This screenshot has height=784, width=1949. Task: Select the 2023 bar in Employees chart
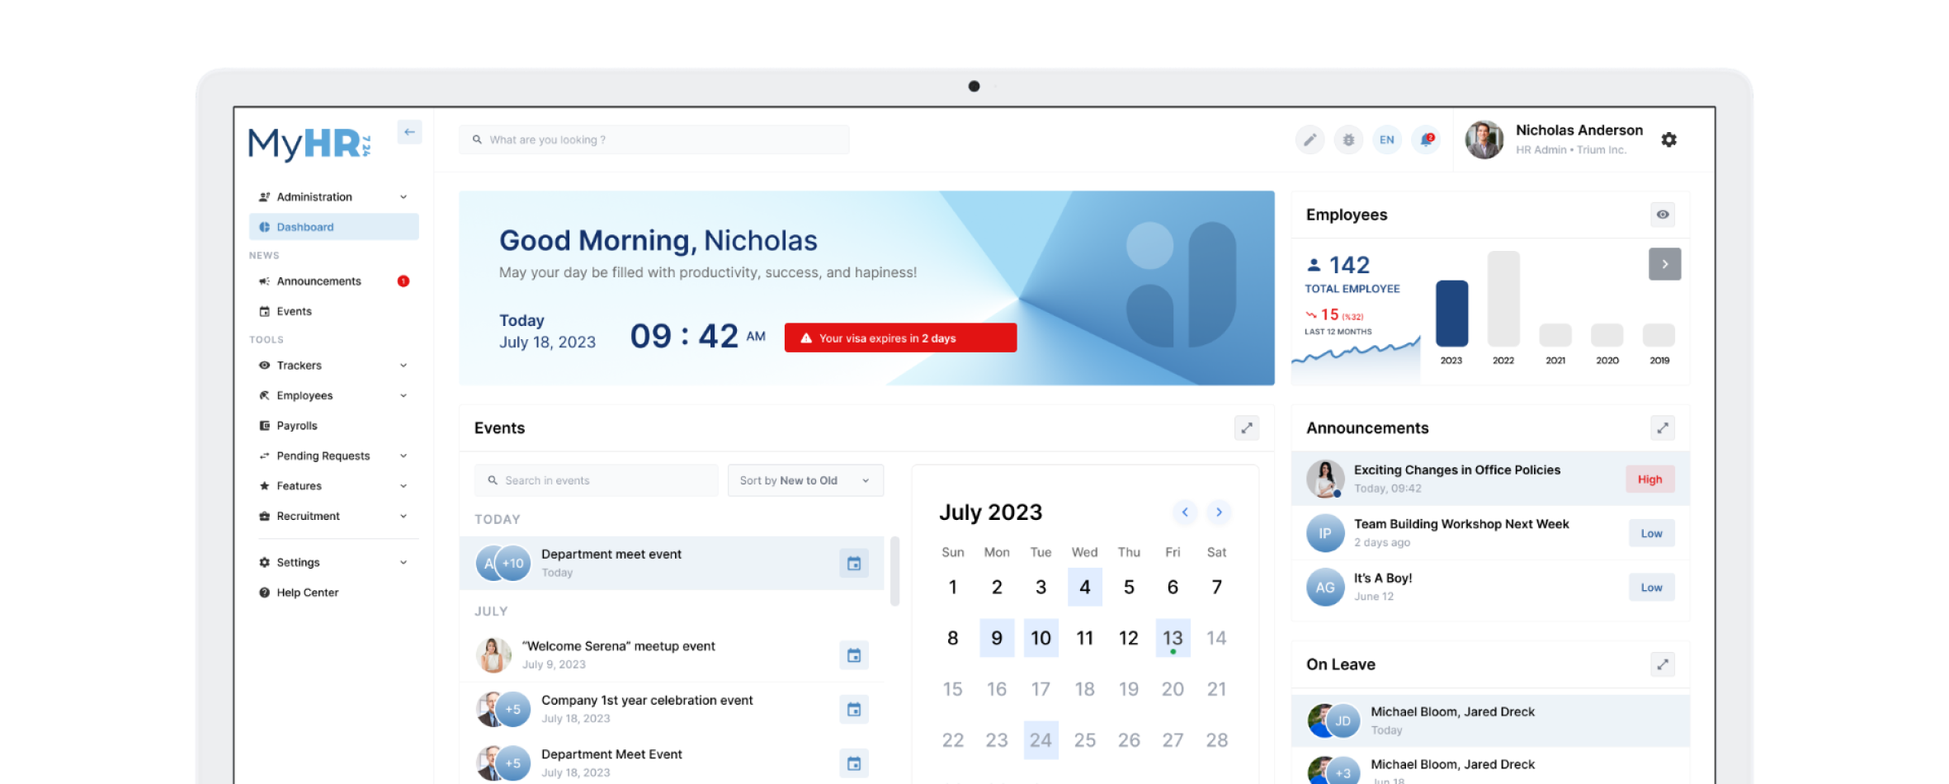point(1451,314)
